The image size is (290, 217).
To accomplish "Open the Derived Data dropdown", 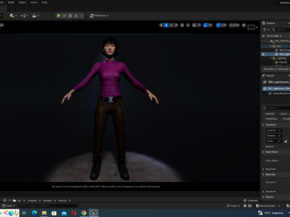I will coord(268,206).
